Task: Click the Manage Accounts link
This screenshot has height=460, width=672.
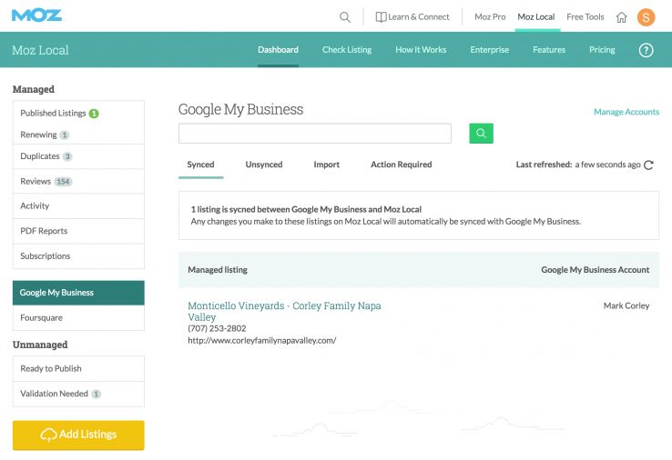Action: click(626, 112)
